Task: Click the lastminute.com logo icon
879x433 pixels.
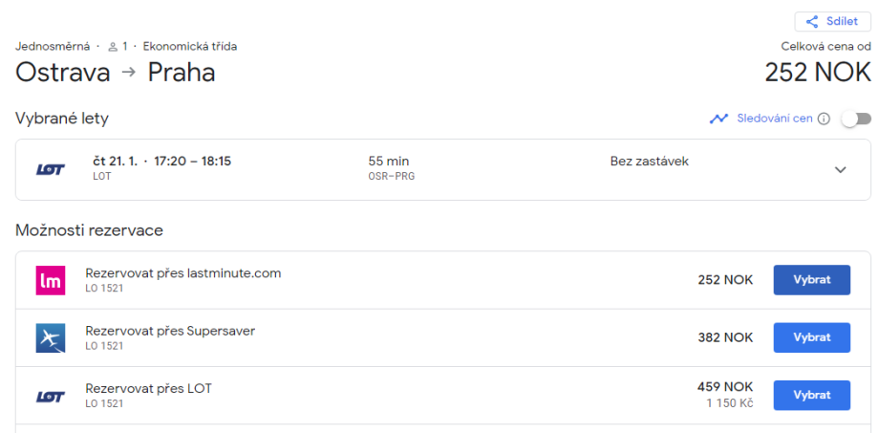Action: click(x=50, y=280)
